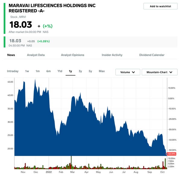181x178 pixels.
Task: Click the 10.00m volume axis label
Action: coord(172,158)
